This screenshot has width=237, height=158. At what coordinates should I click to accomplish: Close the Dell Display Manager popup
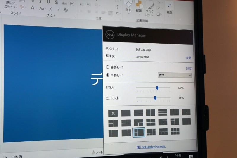[190, 33]
